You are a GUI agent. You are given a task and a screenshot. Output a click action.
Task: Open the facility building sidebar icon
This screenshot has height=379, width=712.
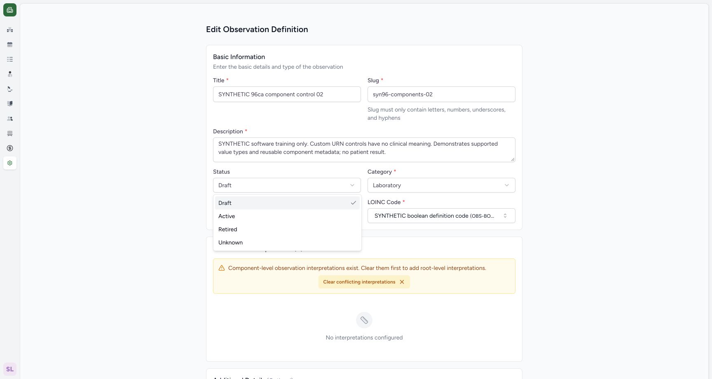point(10,30)
